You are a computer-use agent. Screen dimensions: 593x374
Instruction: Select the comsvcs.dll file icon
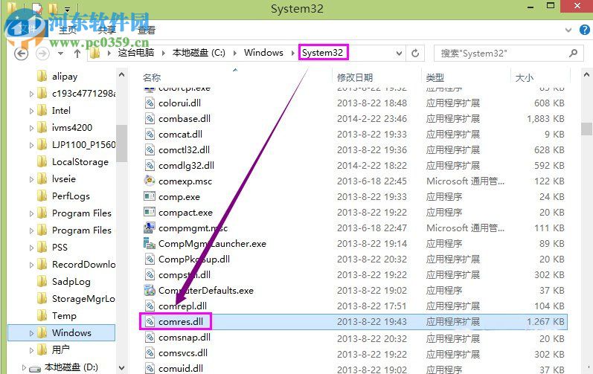click(x=150, y=353)
